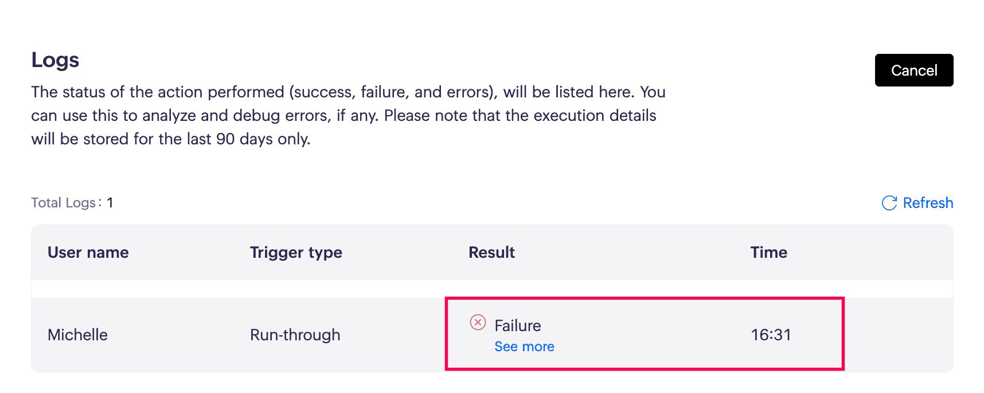Click the Refresh text link
Screen dimensions: 984x393
click(928, 203)
